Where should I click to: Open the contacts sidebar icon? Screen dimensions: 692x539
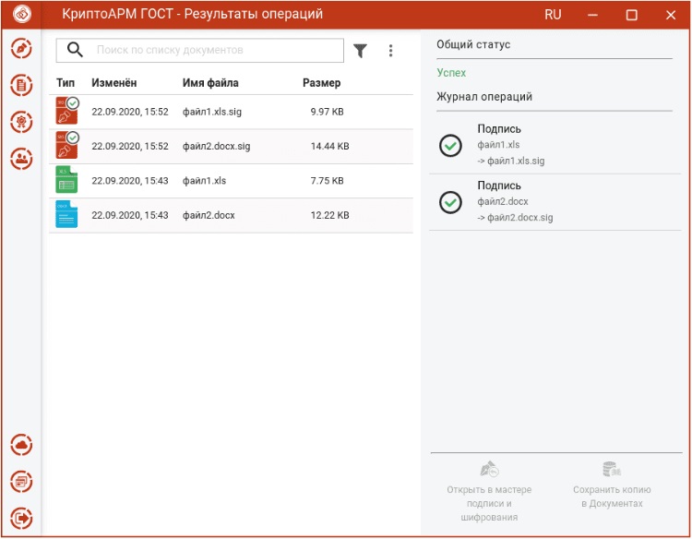pos(21,158)
